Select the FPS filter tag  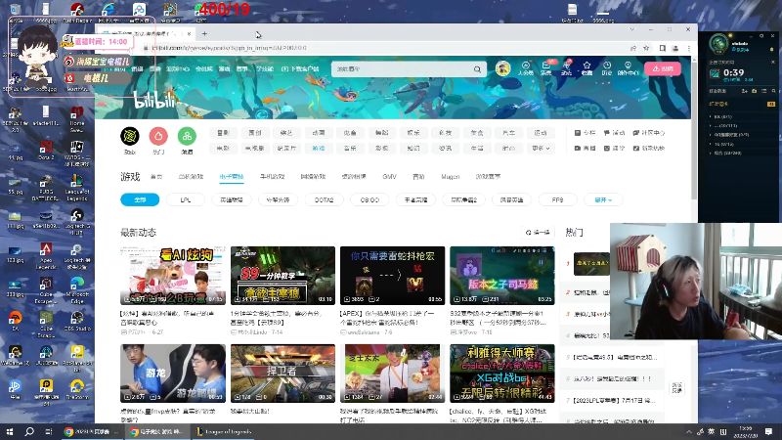pyautogui.click(x=557, y=200)
